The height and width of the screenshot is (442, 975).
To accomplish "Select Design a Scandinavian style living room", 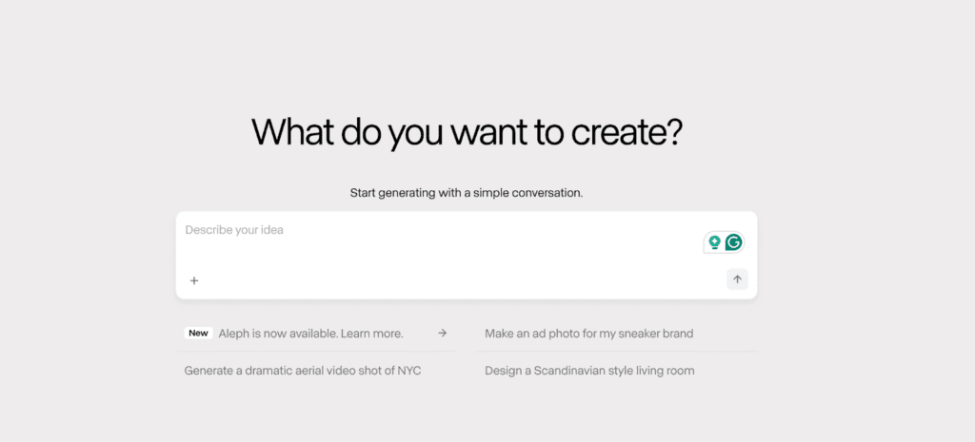I will click(589, 371).
